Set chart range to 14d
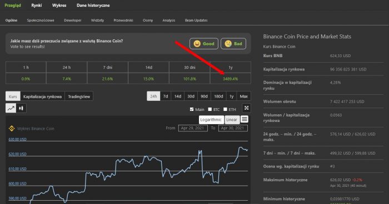 pyautogui.click(x=178, y=96)
